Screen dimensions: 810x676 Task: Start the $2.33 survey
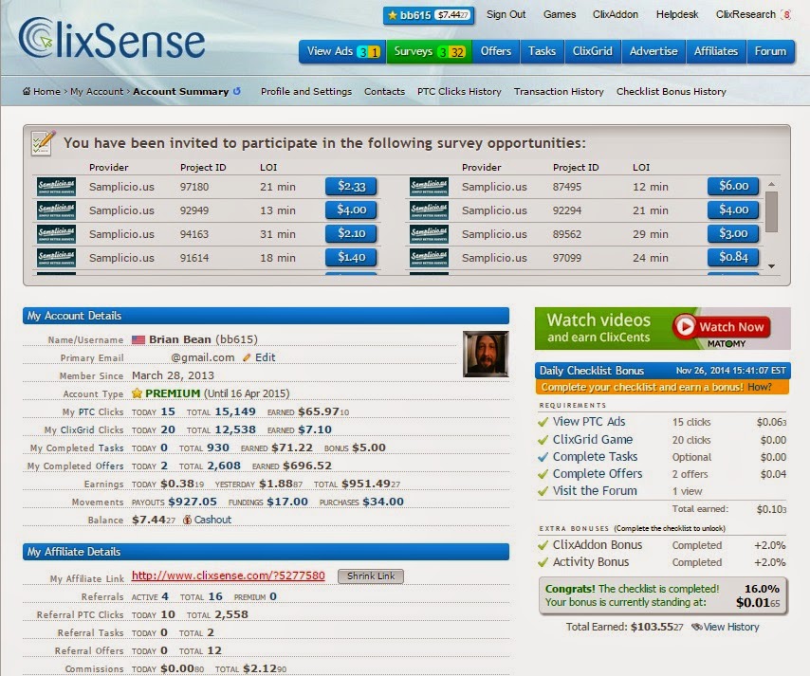click(x=351, y=186)
